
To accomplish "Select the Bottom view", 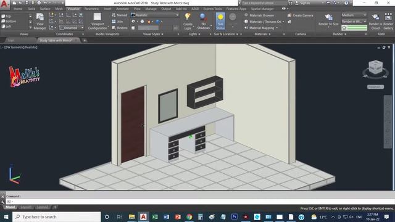I will [9, 21].
